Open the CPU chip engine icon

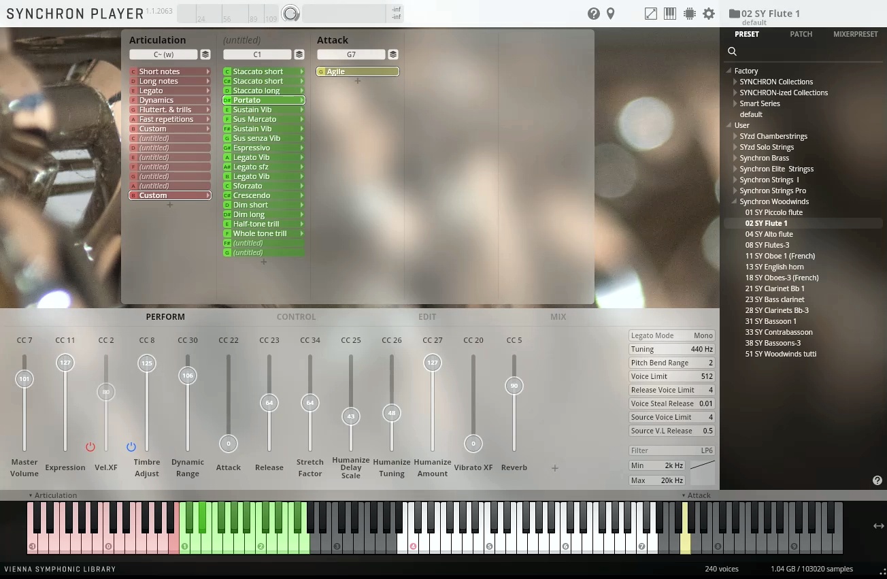point(689,14)
